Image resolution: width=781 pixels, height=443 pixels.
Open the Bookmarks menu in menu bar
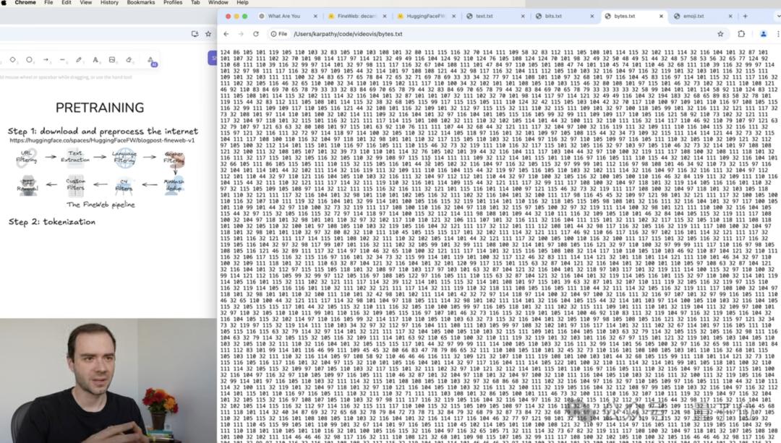click(x=140, y=2)
